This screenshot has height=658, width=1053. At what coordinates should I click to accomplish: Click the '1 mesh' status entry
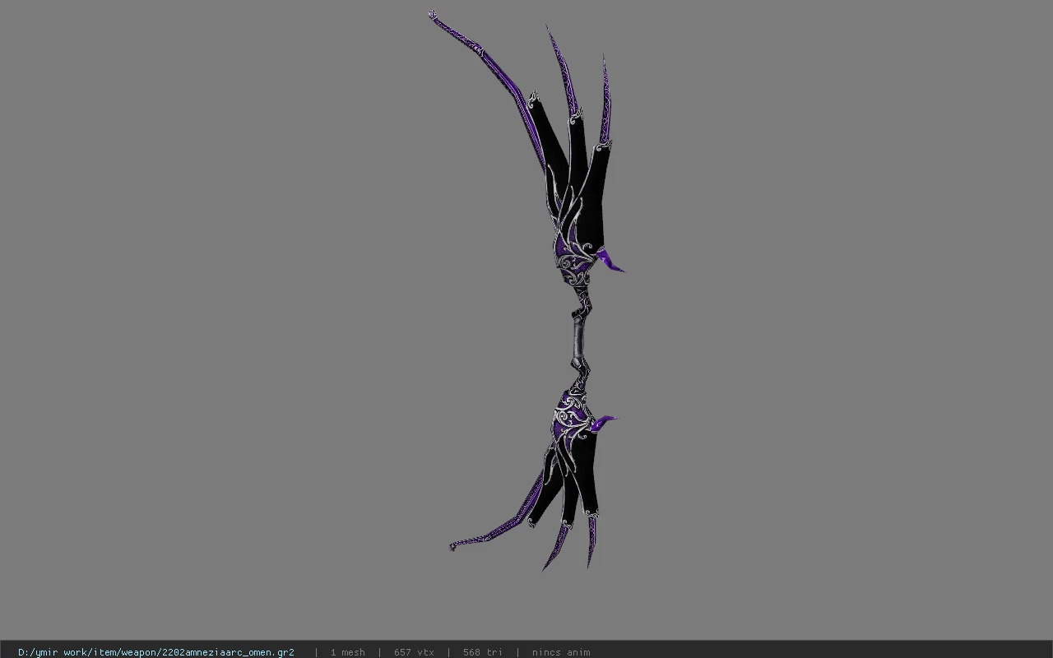[347, 651]
